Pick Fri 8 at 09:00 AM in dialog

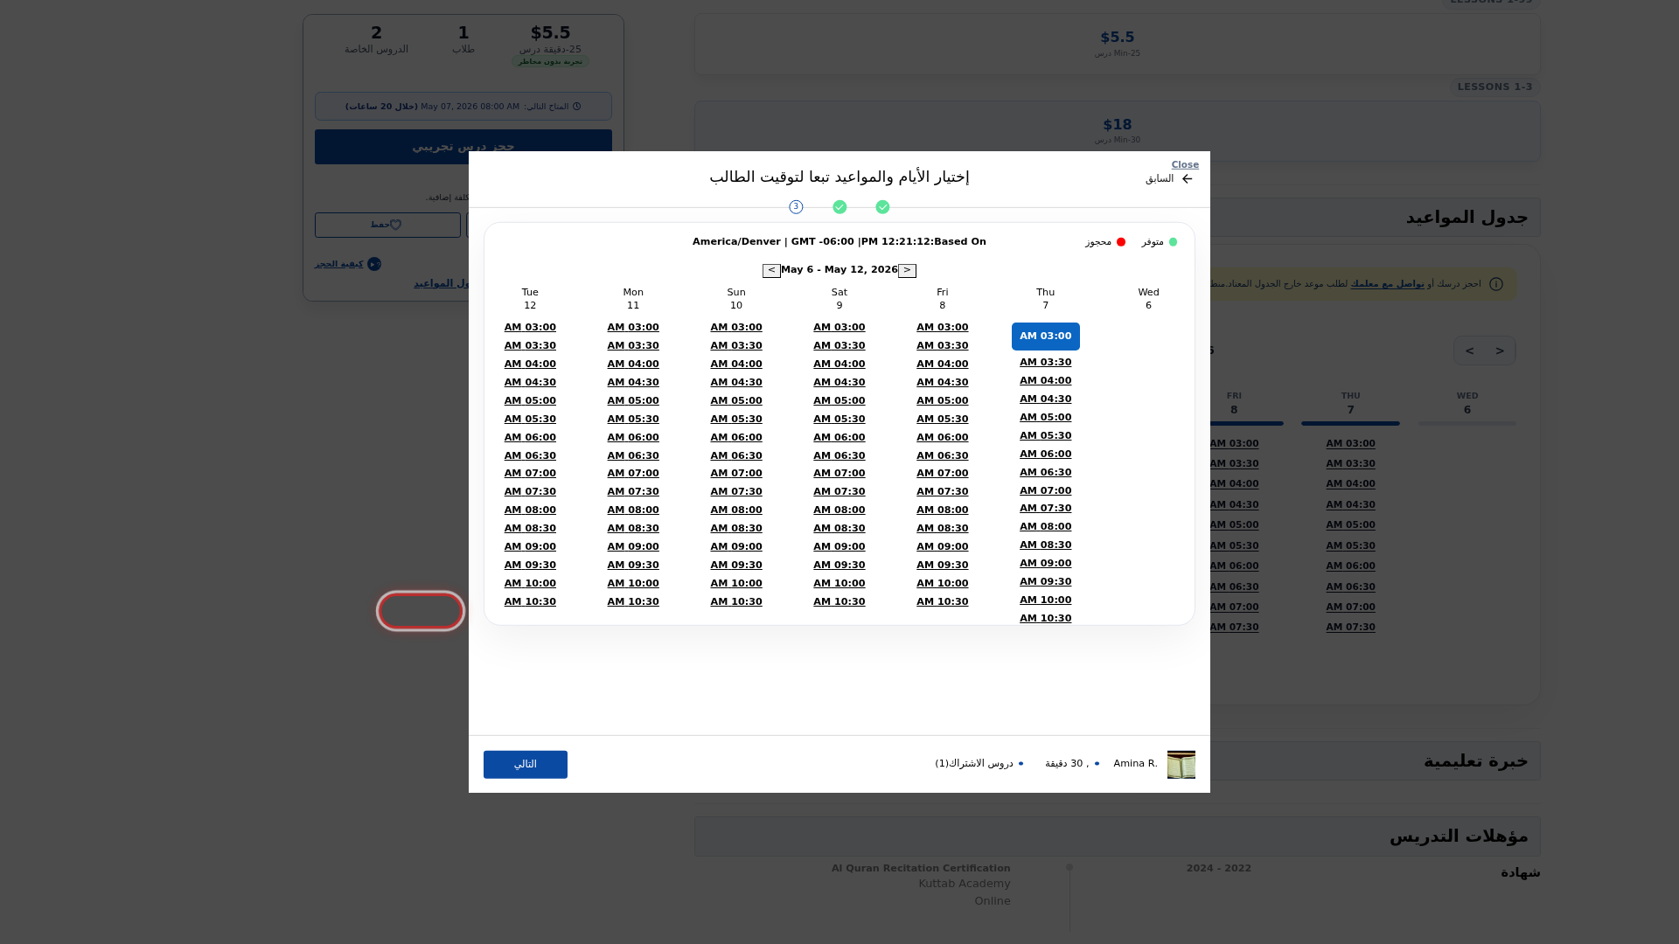click(x=943, y=547)
